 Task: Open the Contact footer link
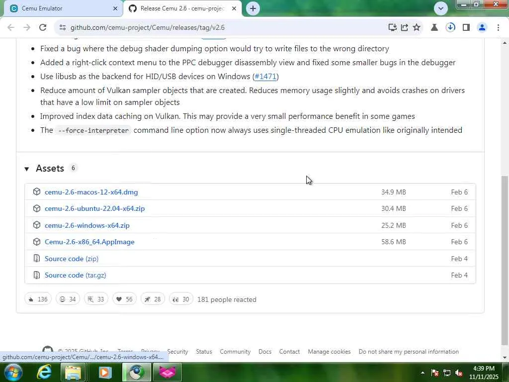[x=289, y=352]
